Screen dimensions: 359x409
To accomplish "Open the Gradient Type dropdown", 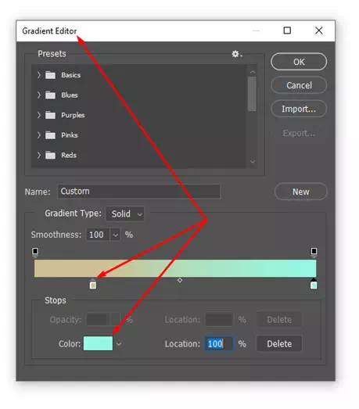I will click(125, 214).
